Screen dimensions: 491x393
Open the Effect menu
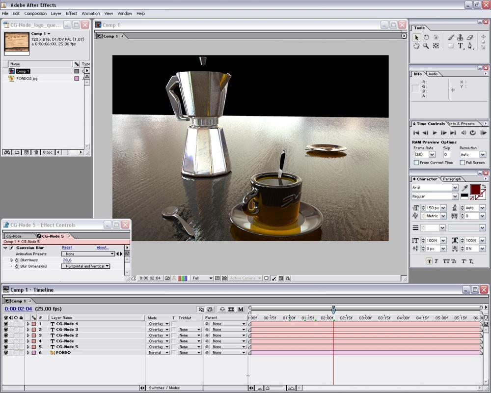pos(71,13)
